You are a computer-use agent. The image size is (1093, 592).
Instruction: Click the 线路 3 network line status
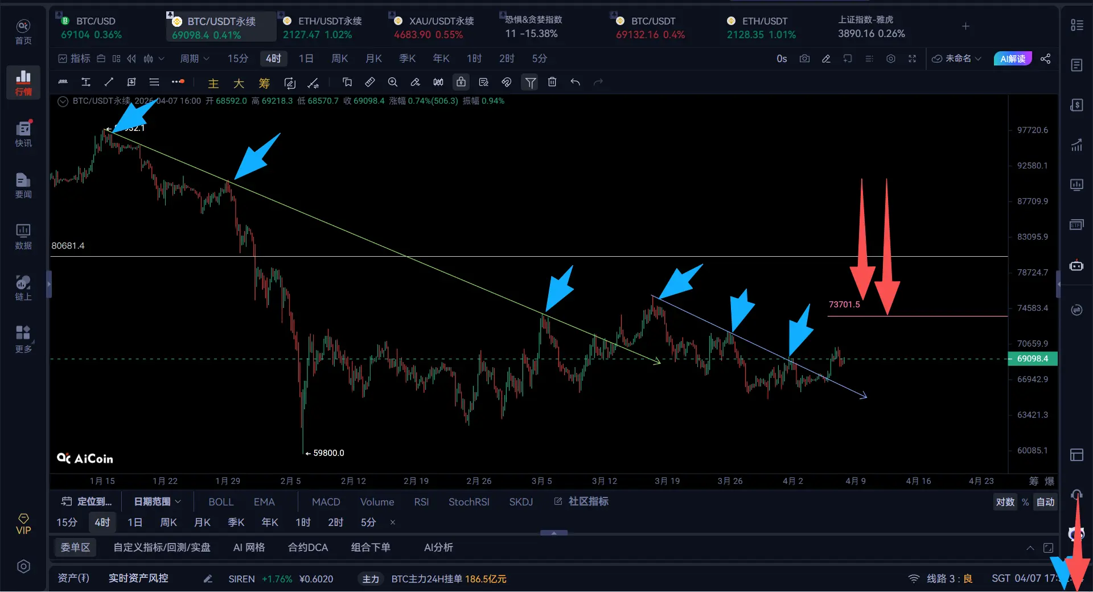coord(940,579)
